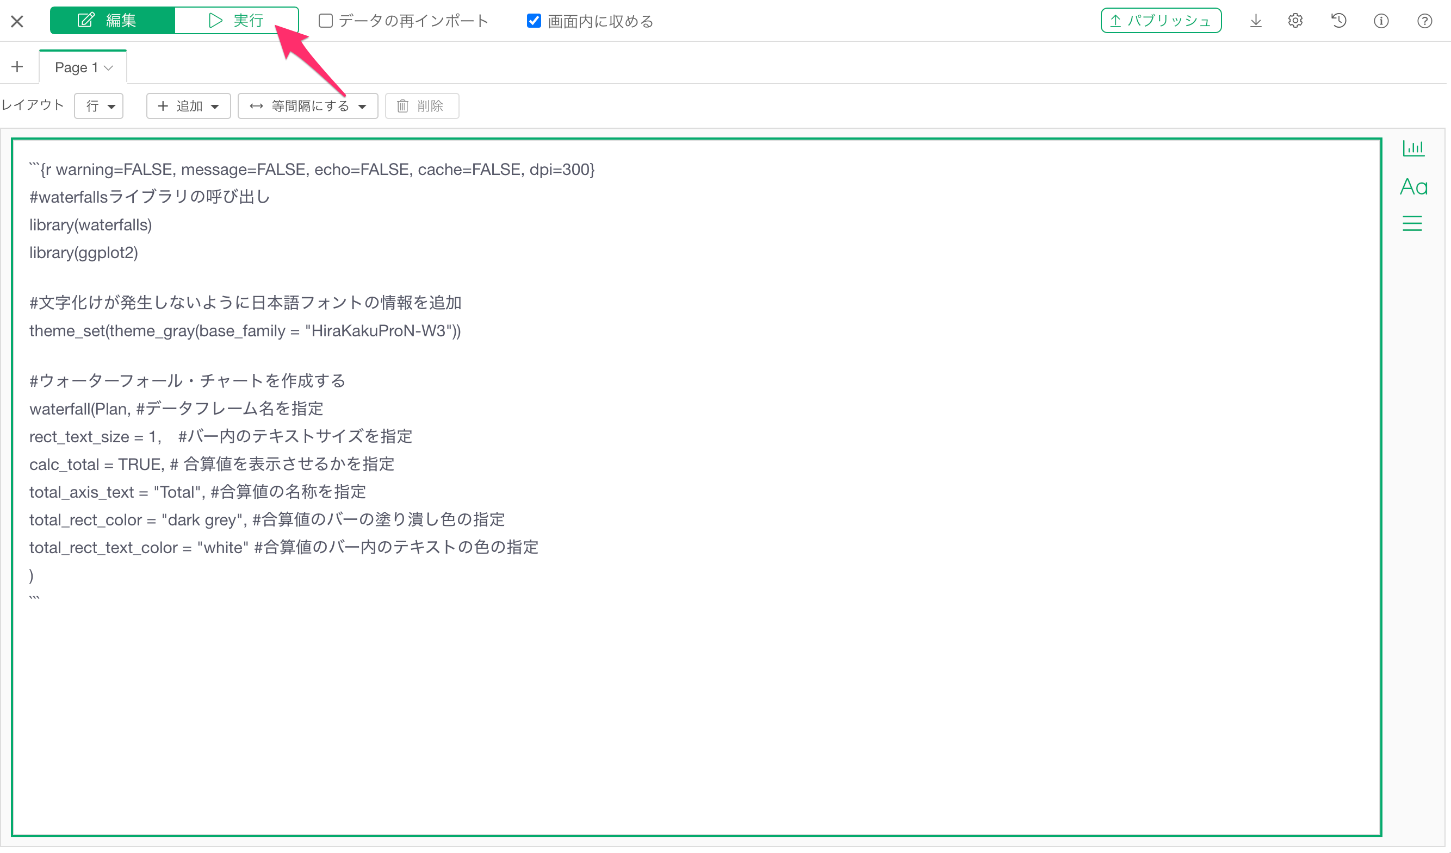Open settings gear icon

tap(1295, 21)
